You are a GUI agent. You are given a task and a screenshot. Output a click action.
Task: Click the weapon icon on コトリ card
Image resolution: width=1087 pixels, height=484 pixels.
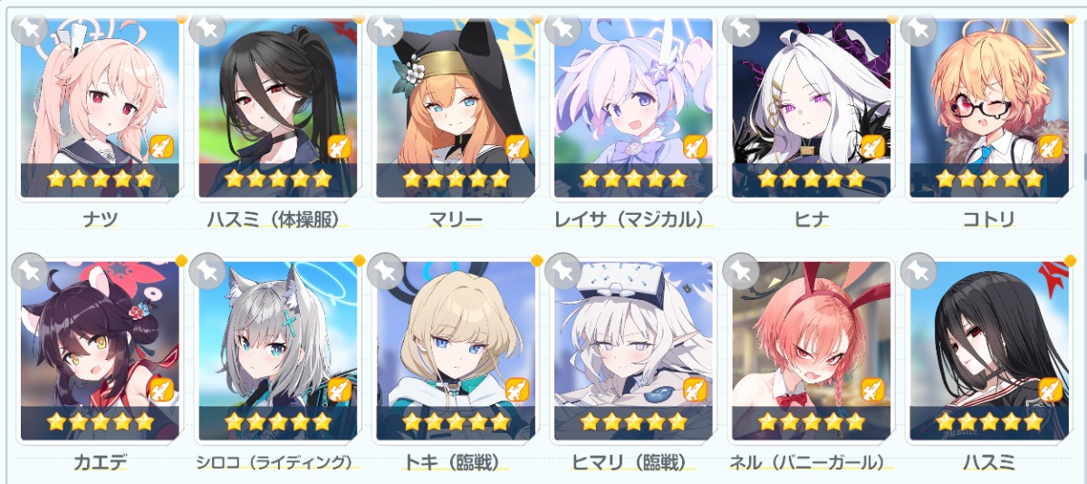pyautogui.click(x=1050, y=146)
